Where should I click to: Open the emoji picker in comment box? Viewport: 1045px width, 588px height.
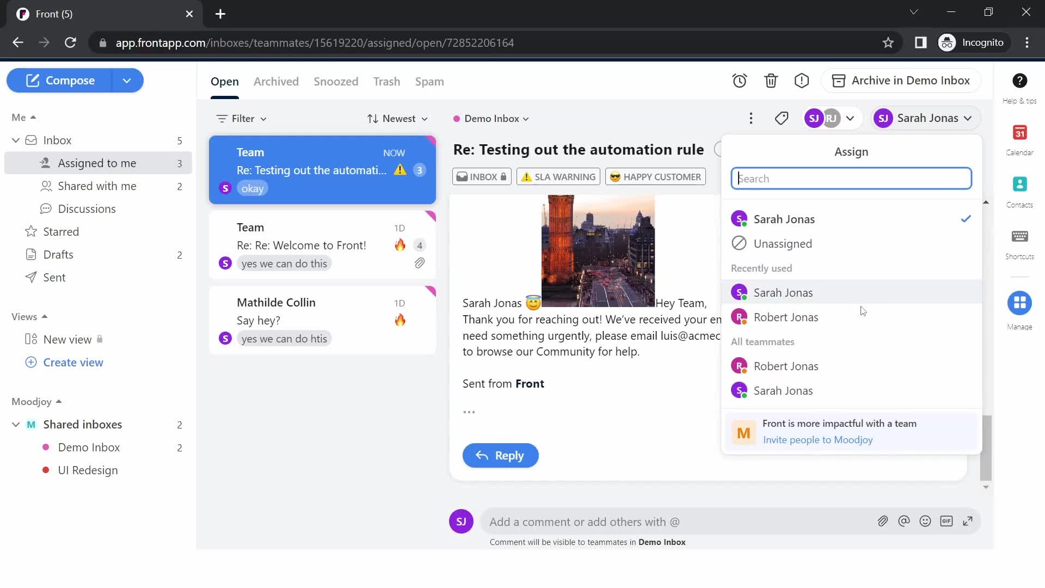click(x=925, y=521)
